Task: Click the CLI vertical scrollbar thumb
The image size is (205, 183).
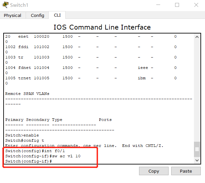Action: tap(197, 149)
